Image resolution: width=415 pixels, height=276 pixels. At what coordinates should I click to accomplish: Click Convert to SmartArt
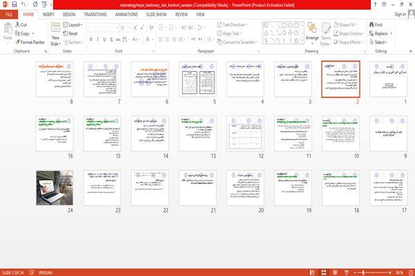tap(237, 42)
